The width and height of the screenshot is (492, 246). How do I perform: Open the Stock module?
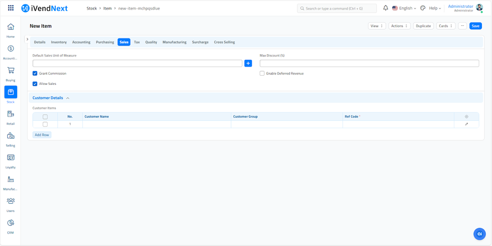(x=11, y=95)
